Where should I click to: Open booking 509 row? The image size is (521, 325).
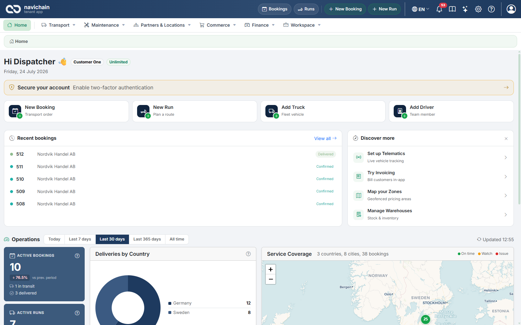pos(173,191)
